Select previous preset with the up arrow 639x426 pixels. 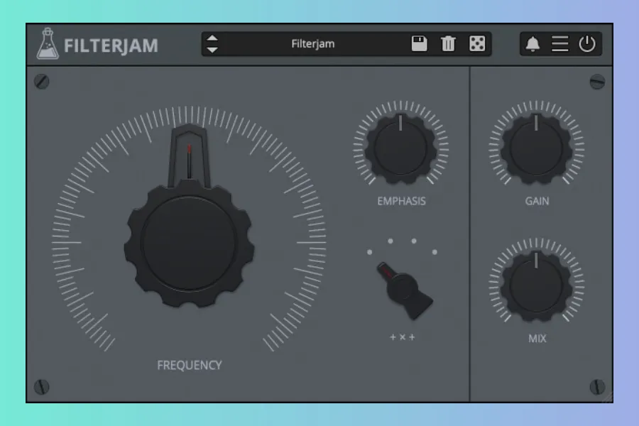pyautogui.click(x=212, y=38)
